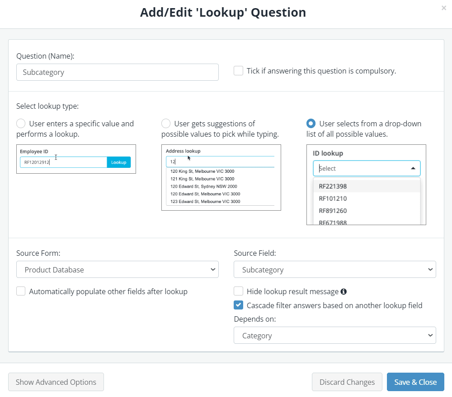Select the specific value lookup type
The height and width of the screenshot is (397, 452).
pos(21,123)
